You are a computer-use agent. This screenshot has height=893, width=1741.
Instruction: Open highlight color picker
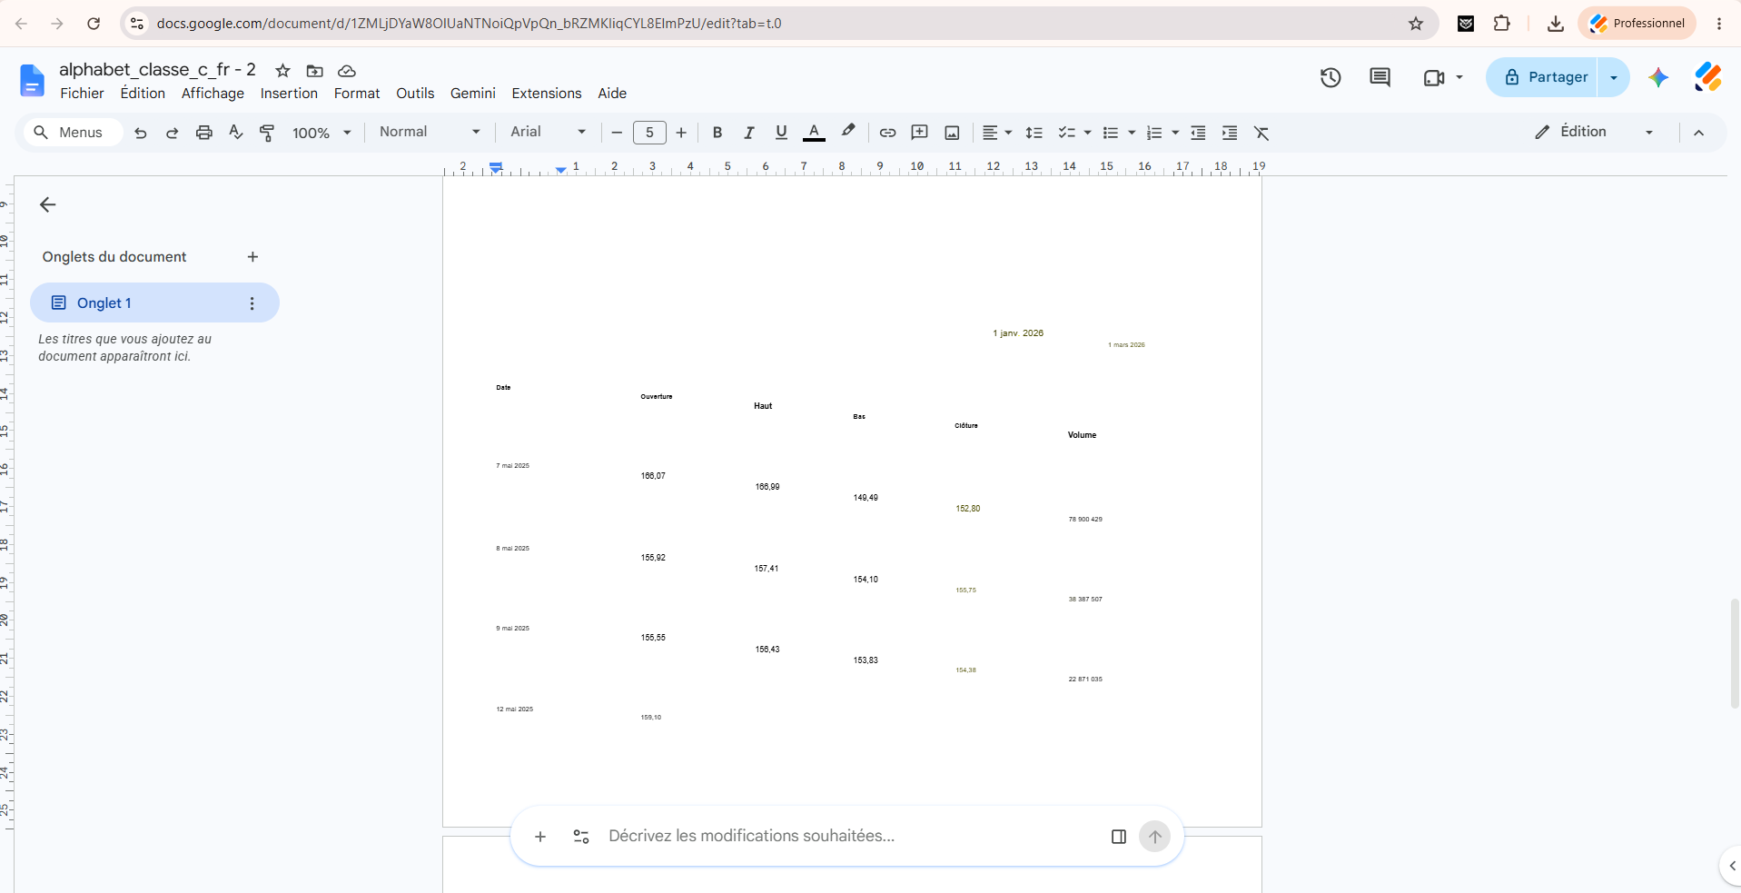pyautogui.click(x=848, y=133)
